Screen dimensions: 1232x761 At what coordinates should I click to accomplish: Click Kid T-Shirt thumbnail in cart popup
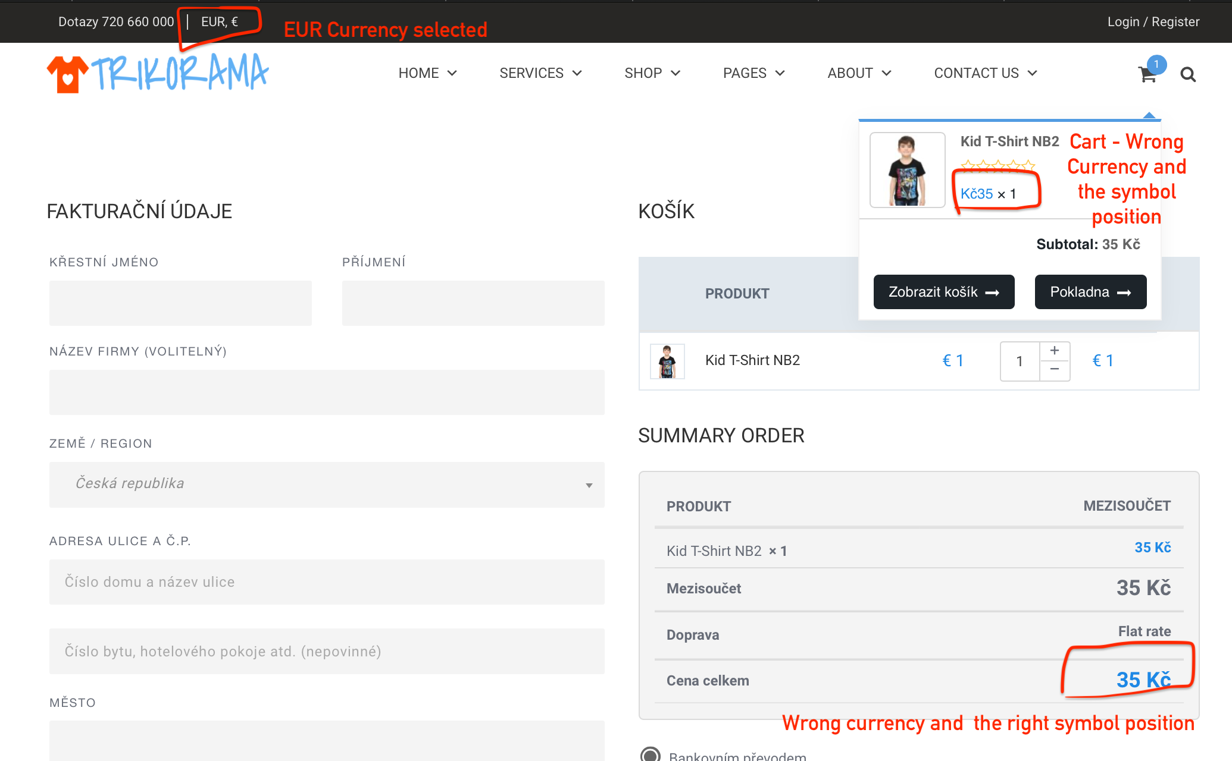(x=907, y=170)
